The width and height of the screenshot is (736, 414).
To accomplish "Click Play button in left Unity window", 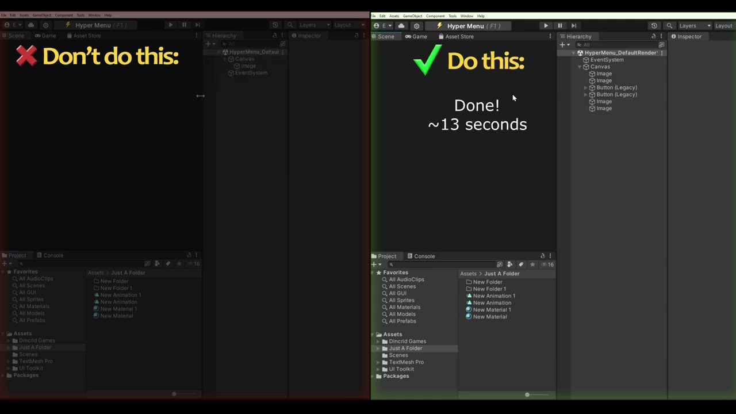I will (x=170, y=25).
